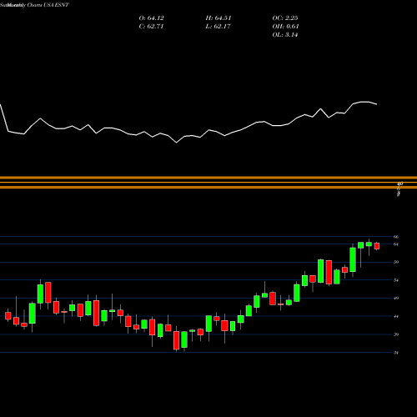Click the lowest red candlestick near the 34 line
417x417 pixels.
click(176, 340)
